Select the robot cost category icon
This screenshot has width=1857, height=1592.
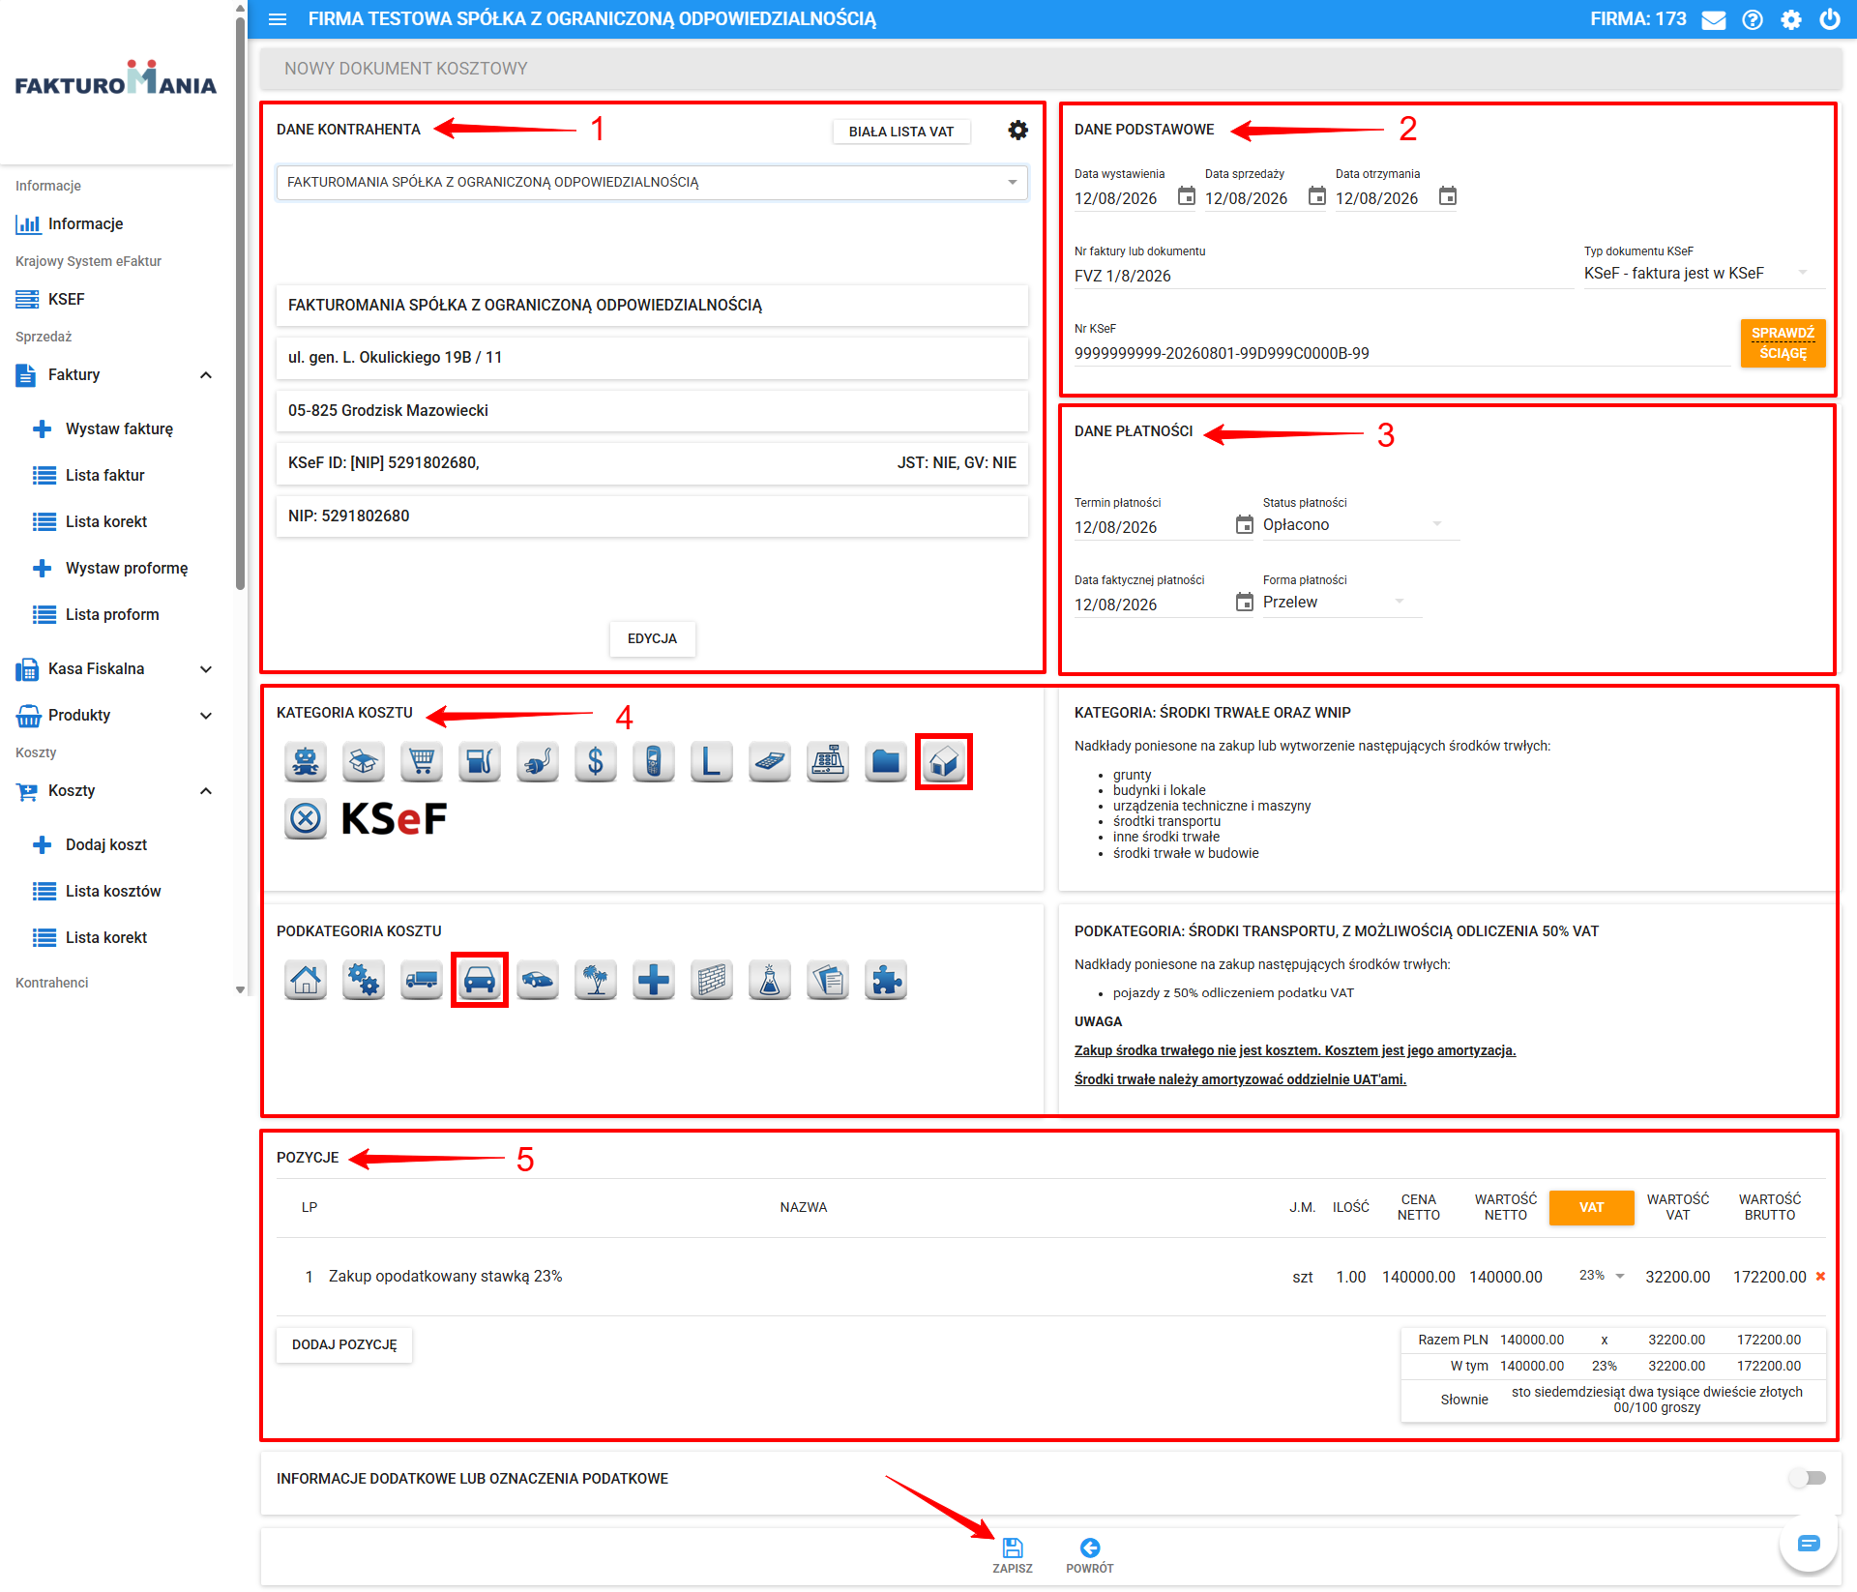point(306,762)
